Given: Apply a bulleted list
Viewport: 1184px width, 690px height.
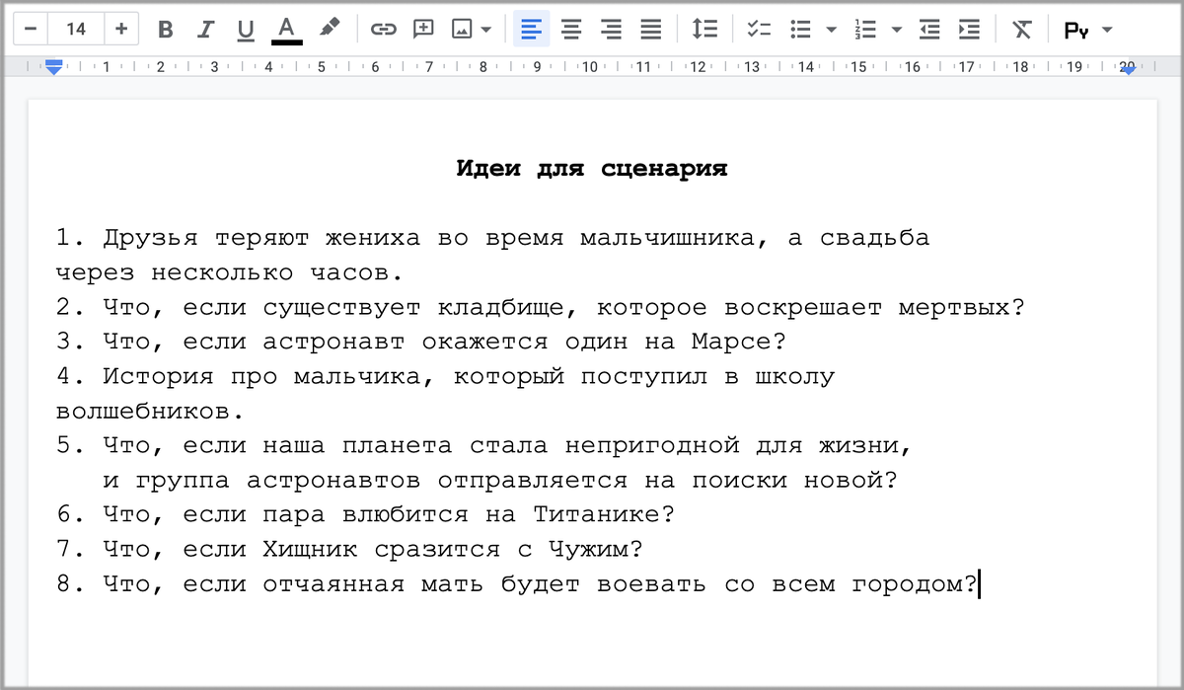Looking at the screenshot, I should (x=802, y=30).
